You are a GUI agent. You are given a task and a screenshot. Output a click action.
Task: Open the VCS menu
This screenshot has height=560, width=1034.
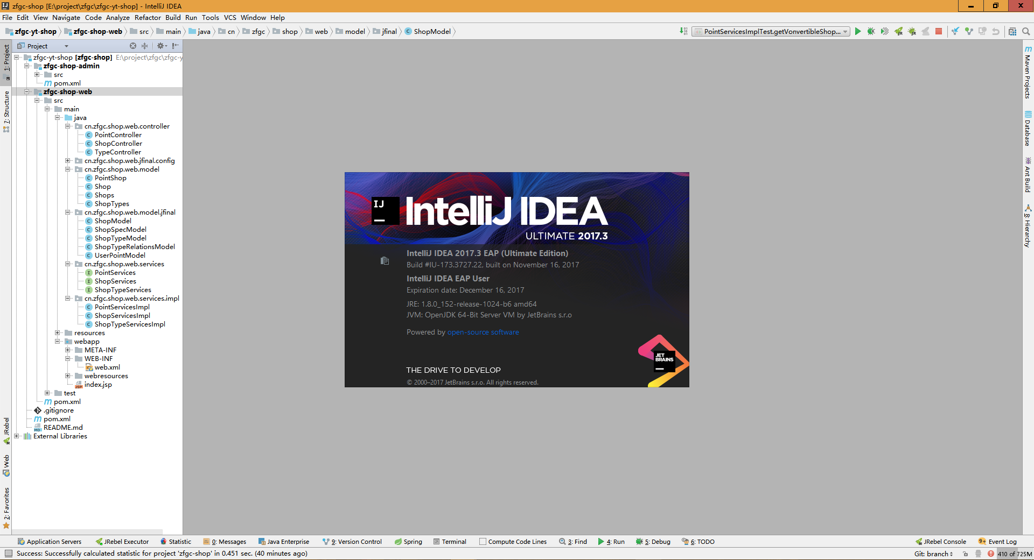(x=230, y=17)
